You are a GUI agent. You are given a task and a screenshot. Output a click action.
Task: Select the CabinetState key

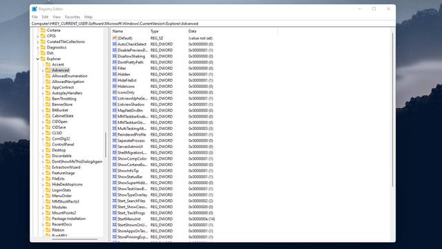63,116
